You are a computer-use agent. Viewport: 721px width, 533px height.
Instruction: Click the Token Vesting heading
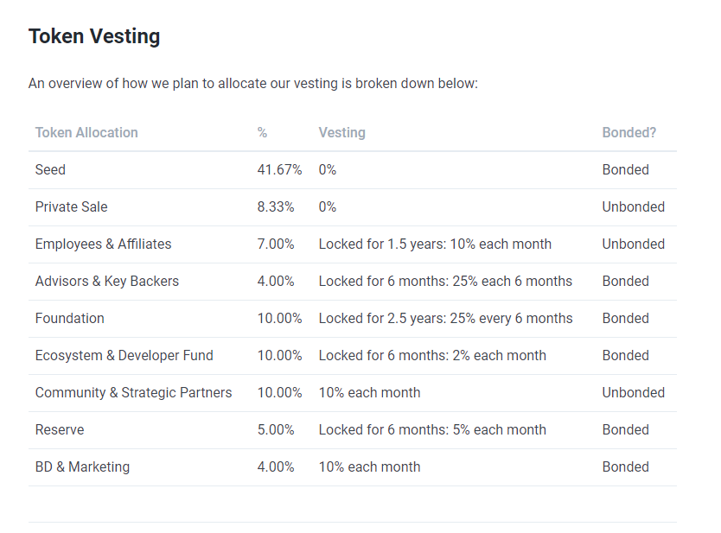pyautogui.click(x=94, y=36)
